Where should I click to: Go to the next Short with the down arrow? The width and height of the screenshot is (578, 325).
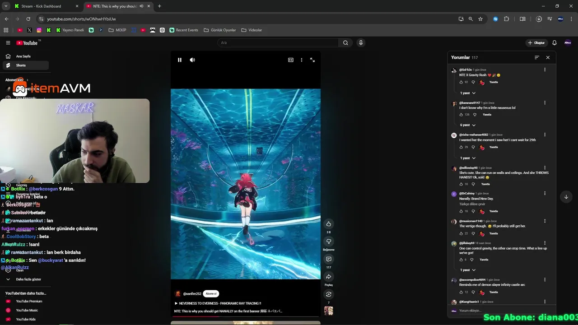click(x=566, y=197)
